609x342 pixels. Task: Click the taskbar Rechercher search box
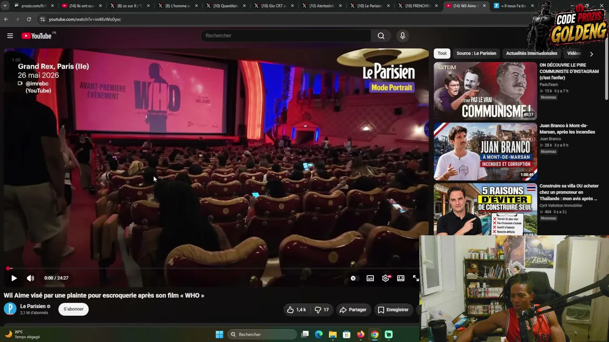263,334
